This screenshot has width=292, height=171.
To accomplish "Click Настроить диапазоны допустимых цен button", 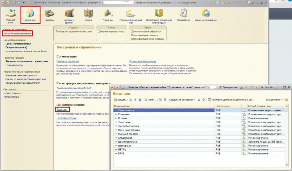I will [231, 100].
